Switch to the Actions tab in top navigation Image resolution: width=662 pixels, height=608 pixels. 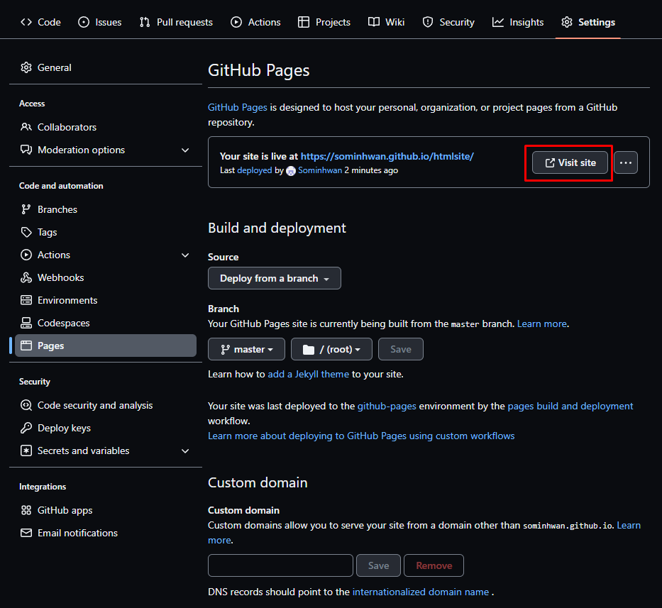(255, 22)
